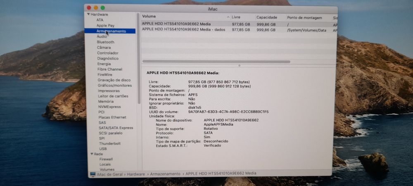Select the first APPLE HDD Media volume row

tap(239, 24)
